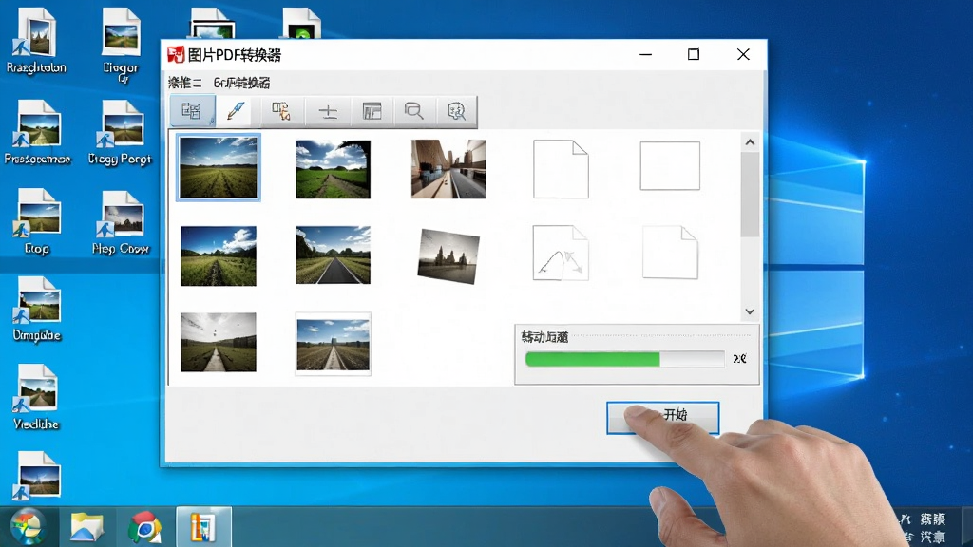Open the Prastoamee desktop icon
The width and height of the screenshot is (973, 547).
click(37, 133)
